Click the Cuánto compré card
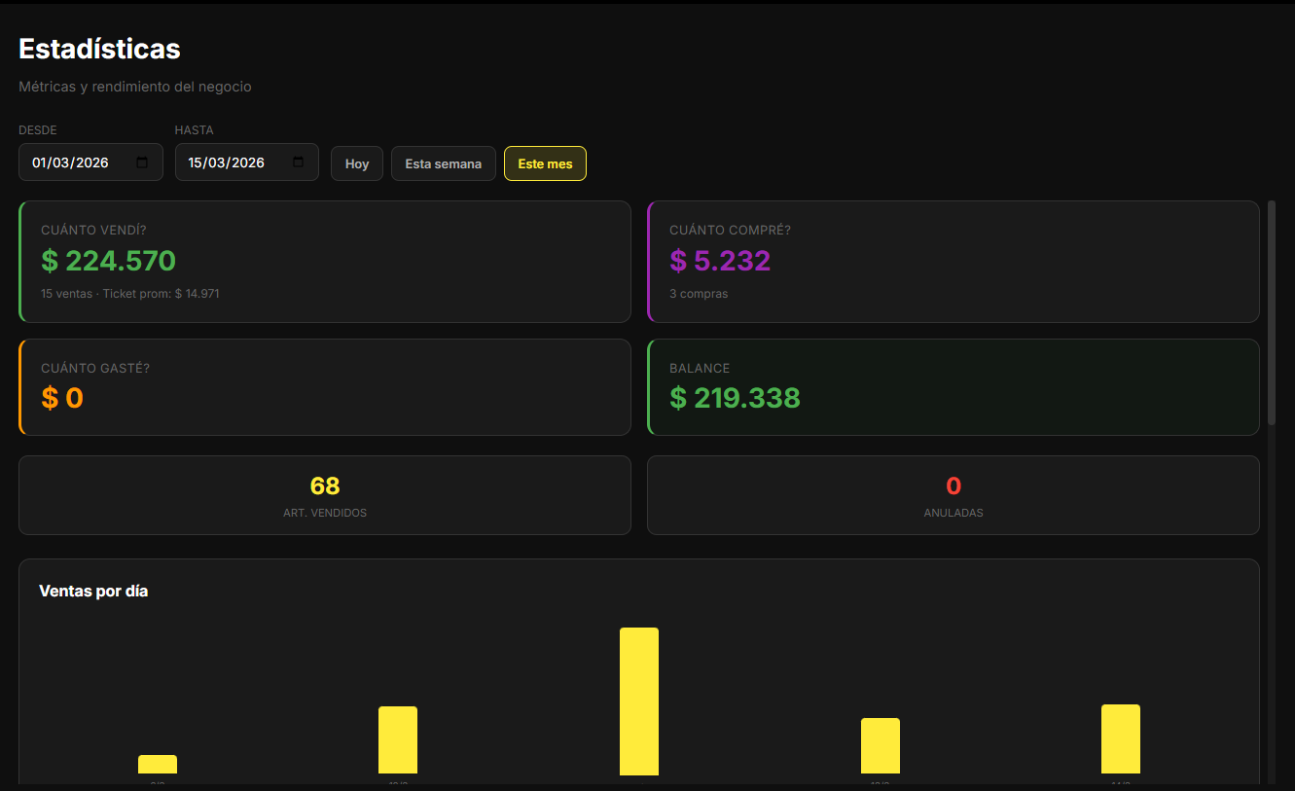Screen dimensions: 1295x791 click(x=953, y=262)
